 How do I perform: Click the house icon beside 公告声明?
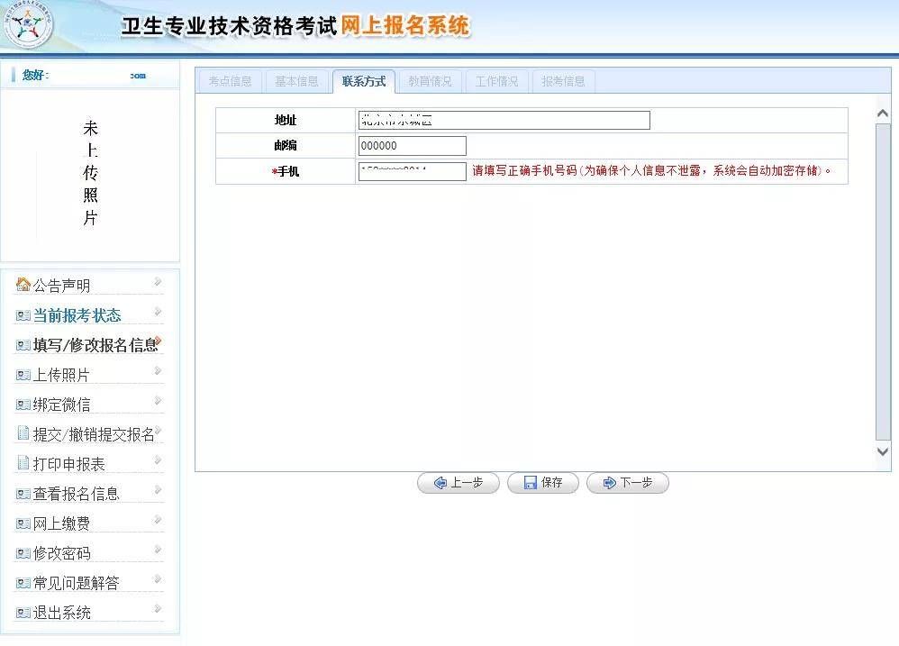click(x=23, y=285)
